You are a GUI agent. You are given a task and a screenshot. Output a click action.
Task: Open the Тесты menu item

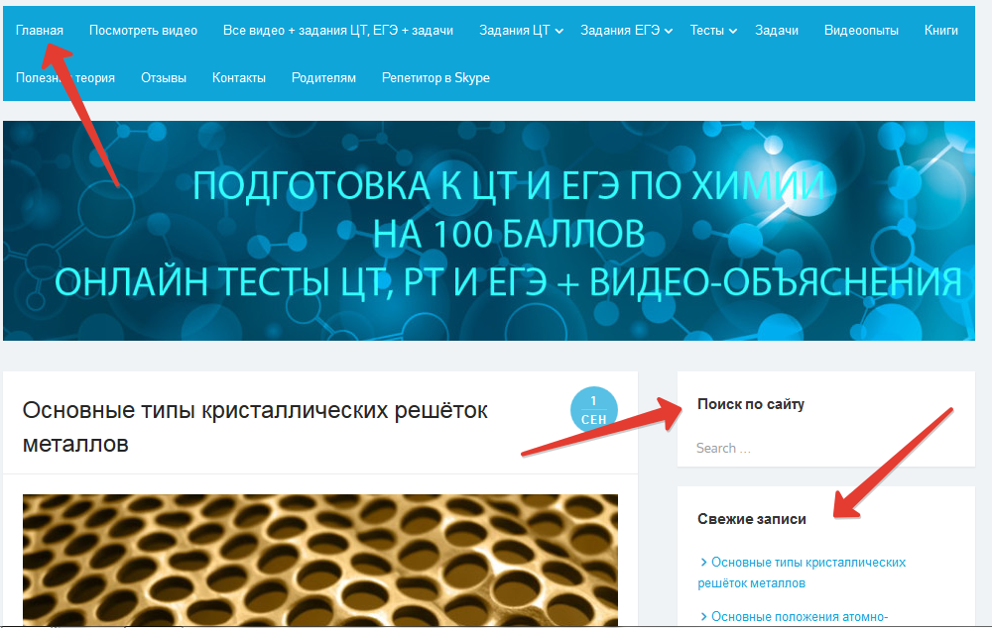coord(706,31)
